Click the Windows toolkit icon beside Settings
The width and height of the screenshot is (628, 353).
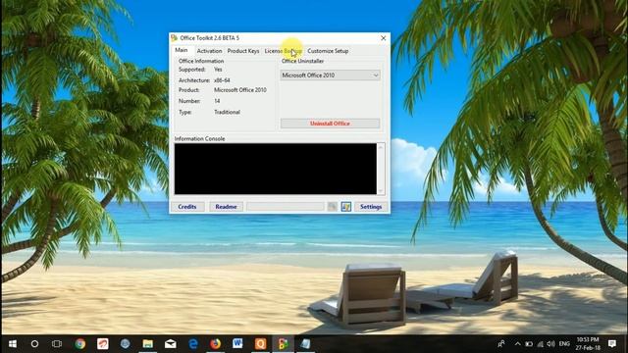pyautogui.click(x=345, y=207)
